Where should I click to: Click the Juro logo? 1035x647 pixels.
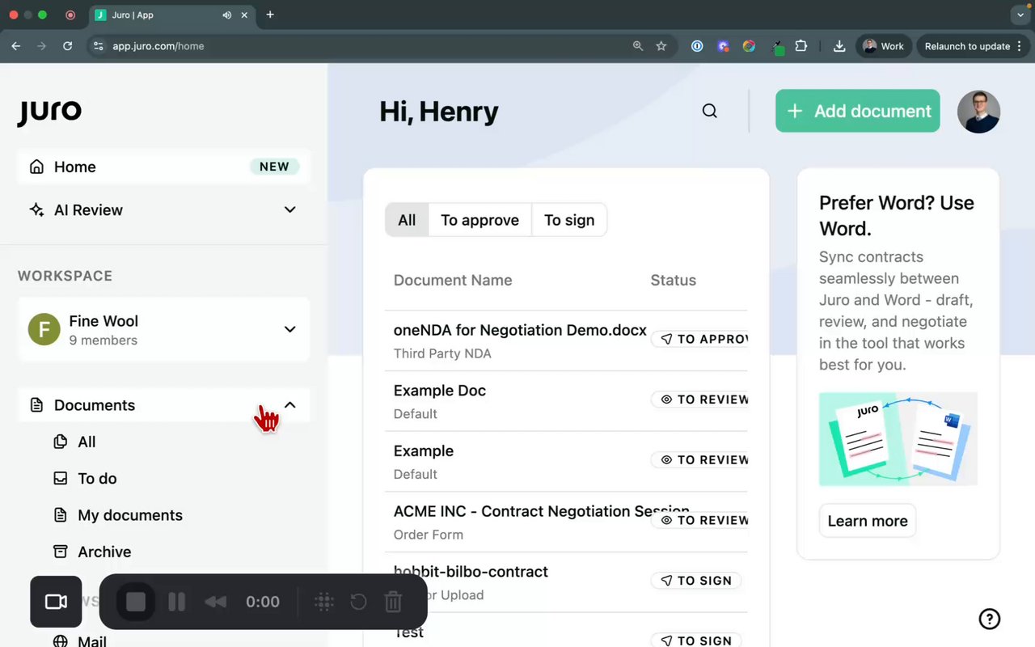pyautogui.click(x=49, y=112)
